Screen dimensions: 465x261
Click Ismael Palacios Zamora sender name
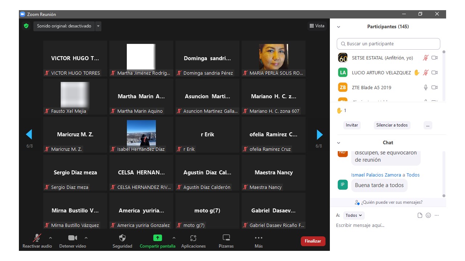[376, 175]
